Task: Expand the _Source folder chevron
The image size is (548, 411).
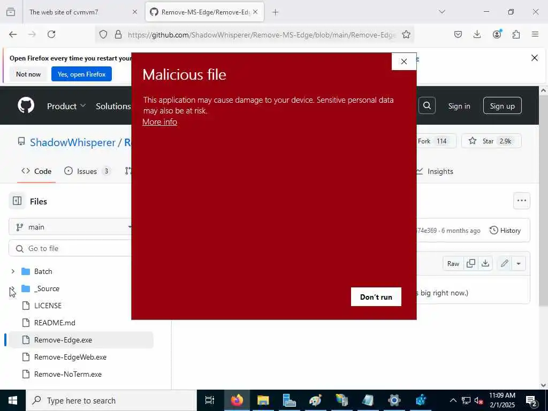Action: (x=13, y=288)
